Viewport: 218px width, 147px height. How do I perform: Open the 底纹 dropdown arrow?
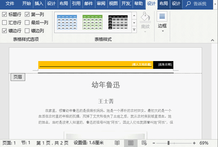pyautogui.click(x=145, y=32)
